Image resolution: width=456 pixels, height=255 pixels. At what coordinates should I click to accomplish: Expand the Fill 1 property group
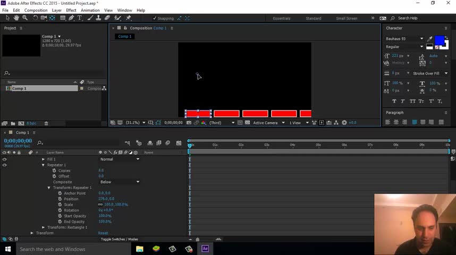click(43, 159)
